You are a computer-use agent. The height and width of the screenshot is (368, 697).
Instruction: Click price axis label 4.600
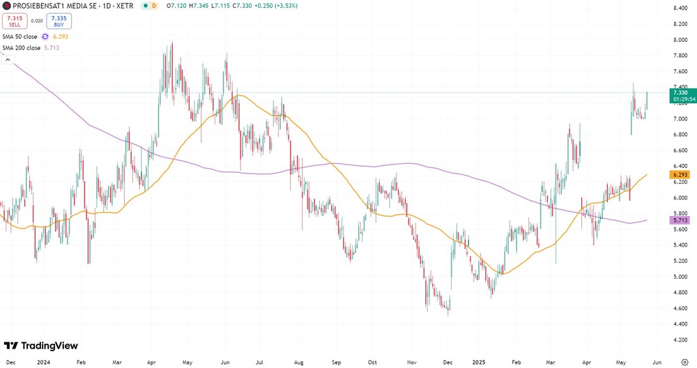click(x=680, y=308)
